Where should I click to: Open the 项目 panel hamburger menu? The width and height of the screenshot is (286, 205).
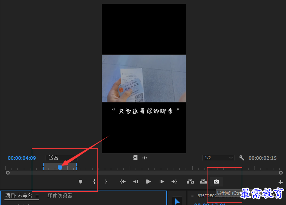click(37, 196)
